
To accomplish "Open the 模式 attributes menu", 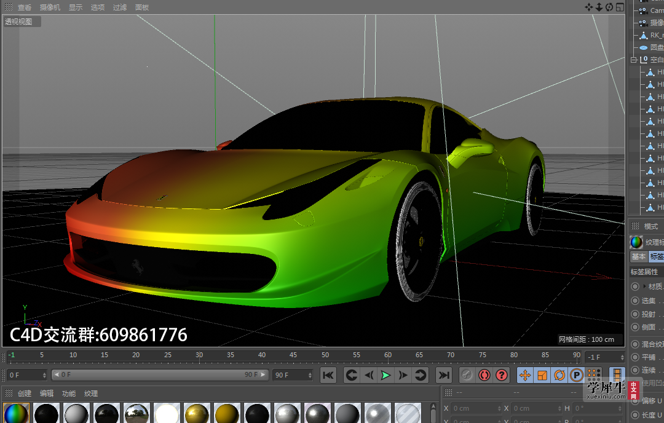I will 651,226.
